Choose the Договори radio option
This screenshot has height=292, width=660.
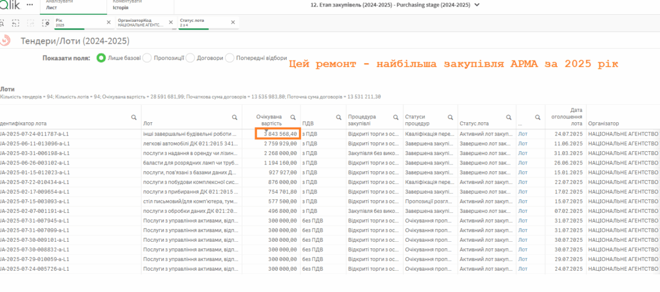pyautogui.click(x=190, y=58)
